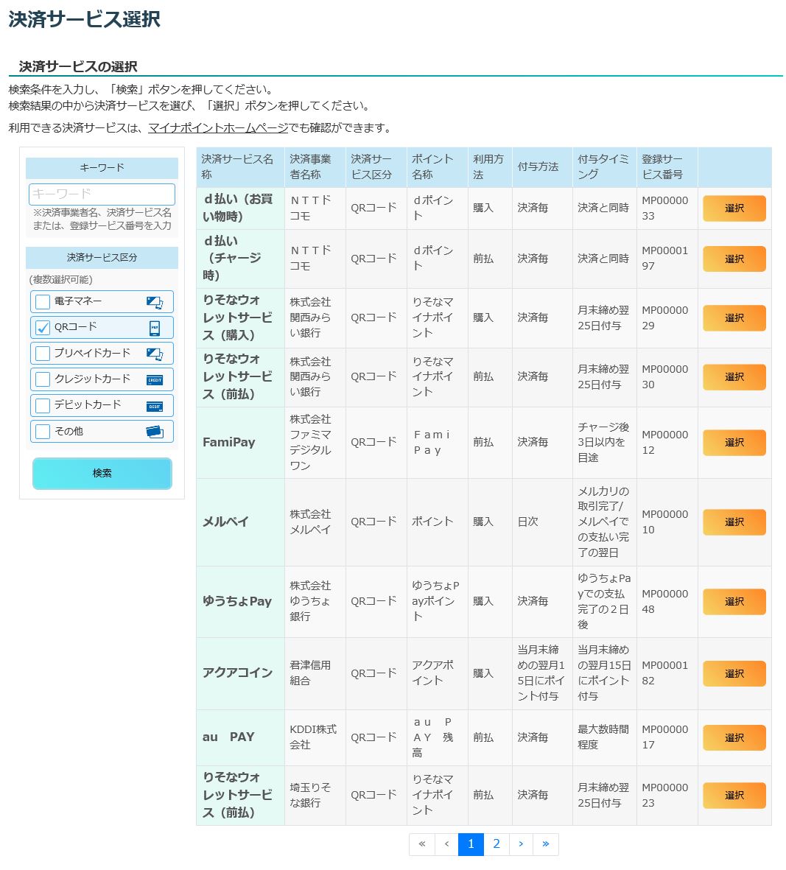The image size is (786, 870).
Task: Click 選択 for 埼玉りそな銀行 row
Action: [734, 796]
